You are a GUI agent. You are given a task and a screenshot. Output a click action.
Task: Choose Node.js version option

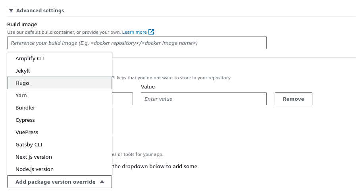(x=60, y=169)
